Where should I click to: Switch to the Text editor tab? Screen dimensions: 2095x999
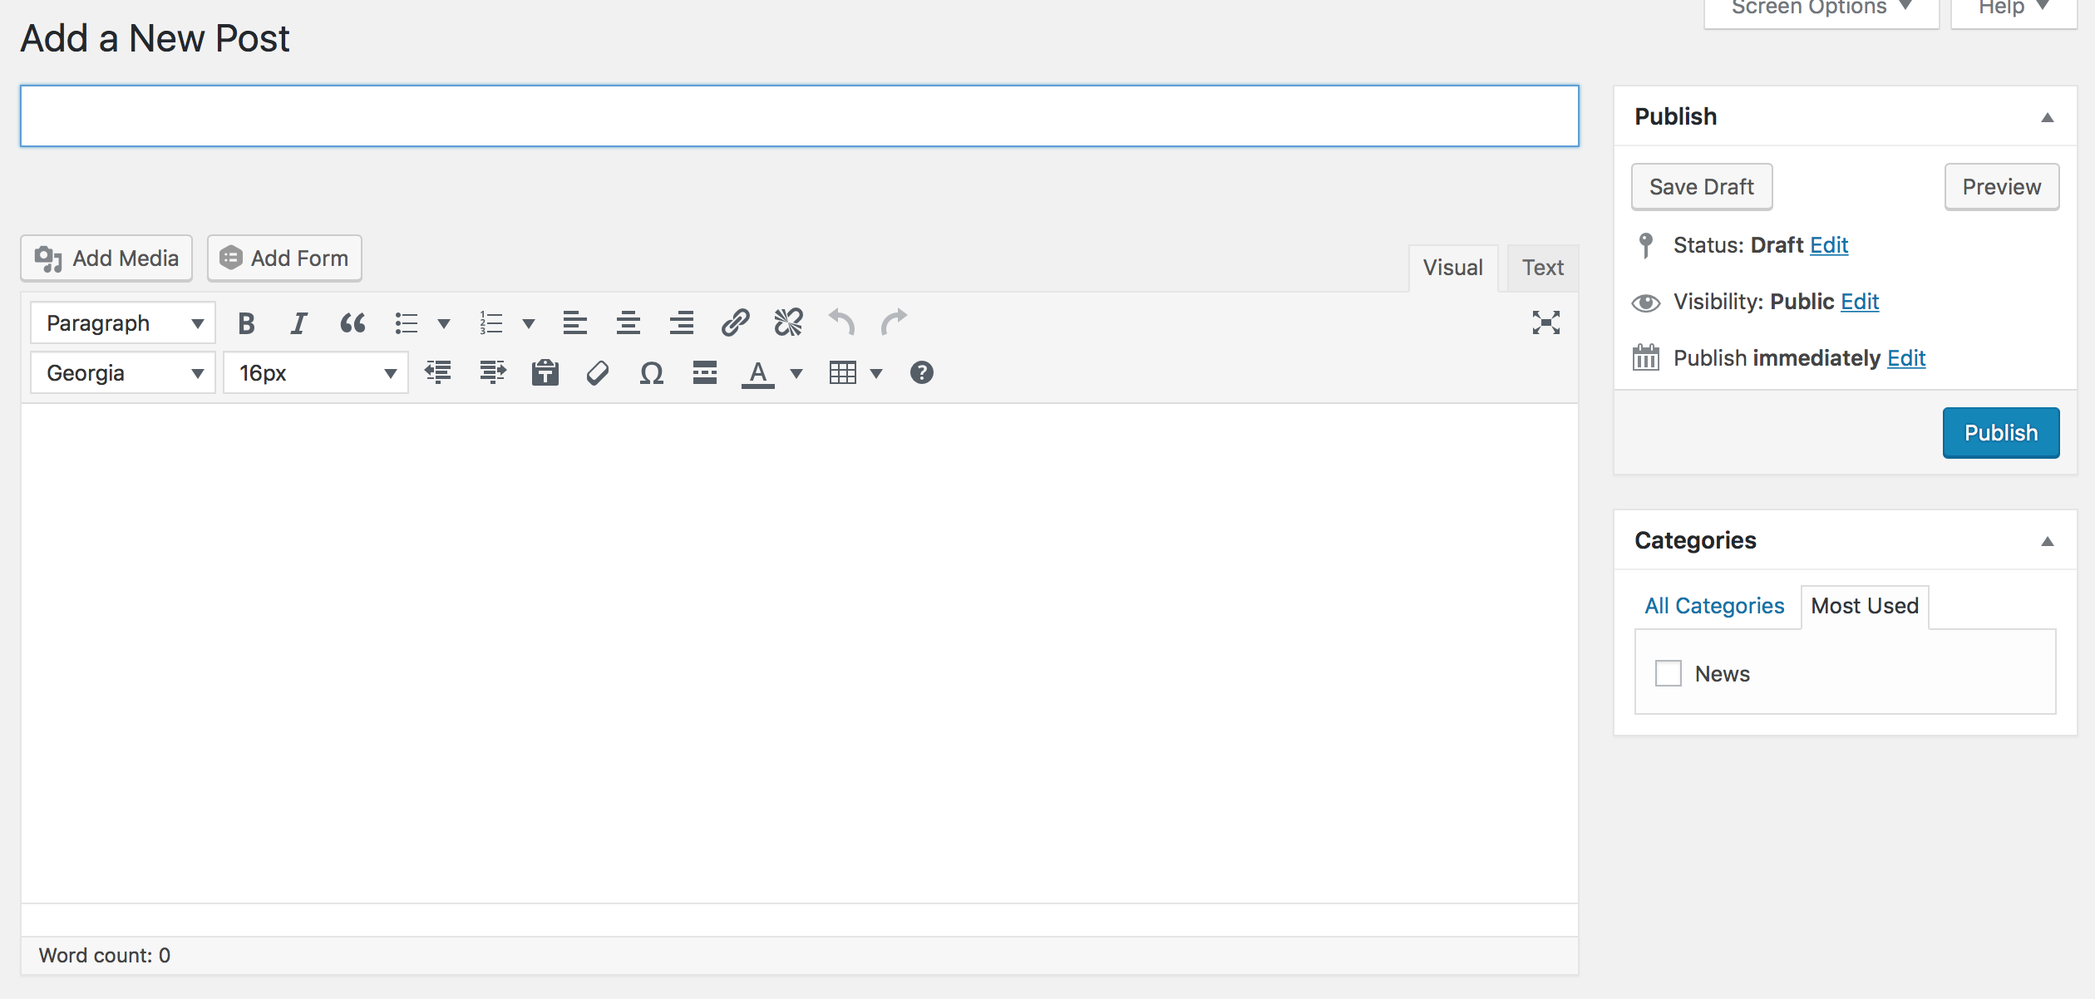pos(1543,268)
